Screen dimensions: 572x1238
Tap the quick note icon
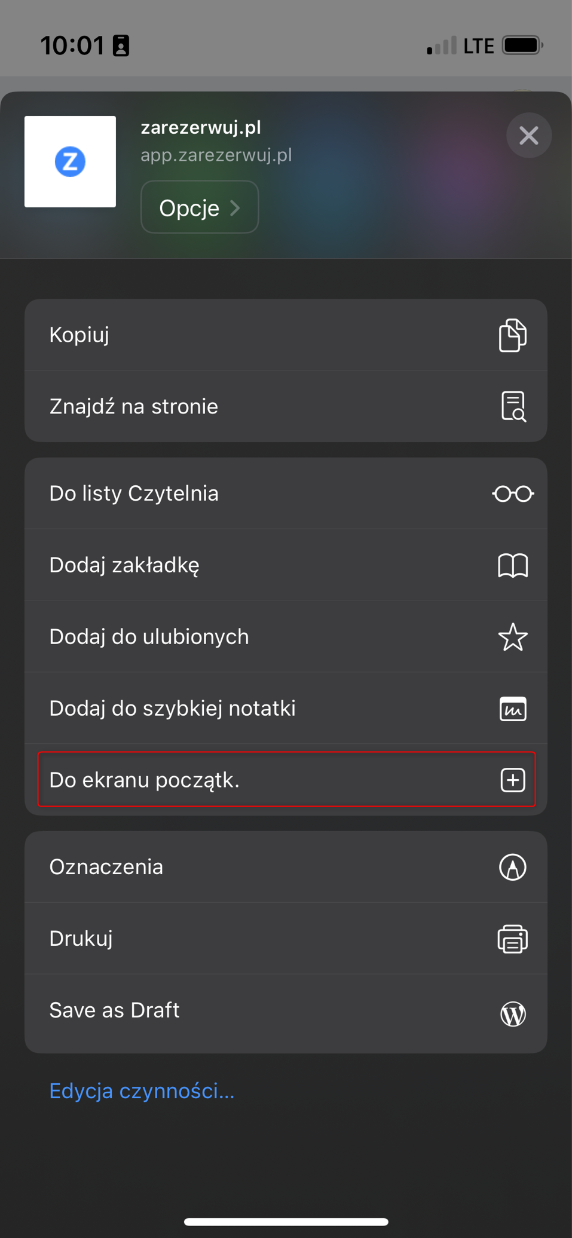point(513,709)
